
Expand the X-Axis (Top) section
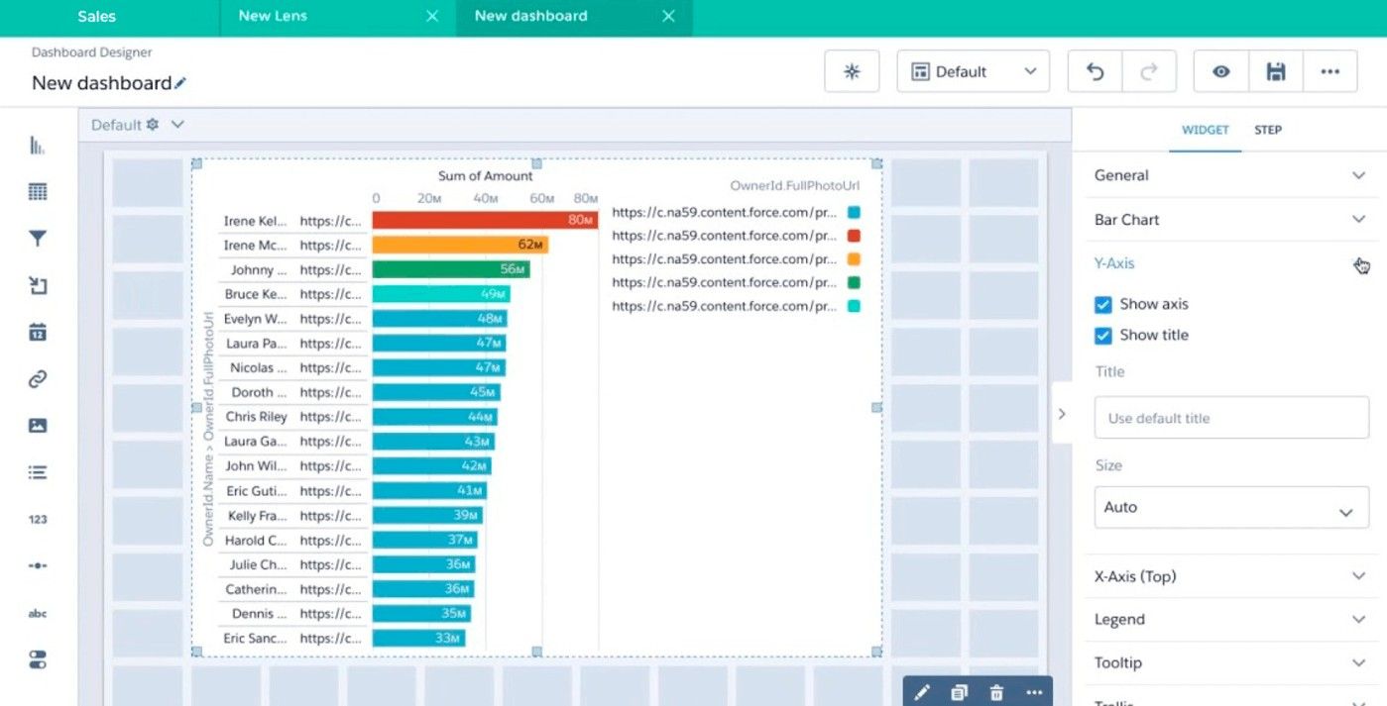(x=1230, y=576)
